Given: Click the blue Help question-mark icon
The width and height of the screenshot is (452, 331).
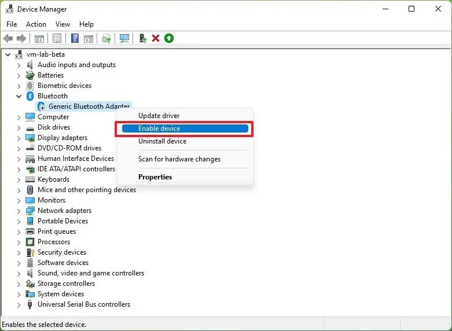Looking at the screenshot, I should pyautogui.click(x=75, y=38).
